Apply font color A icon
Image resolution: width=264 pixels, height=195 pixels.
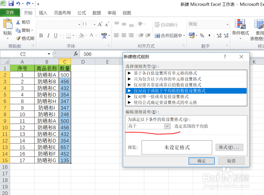tap(91, 35)
